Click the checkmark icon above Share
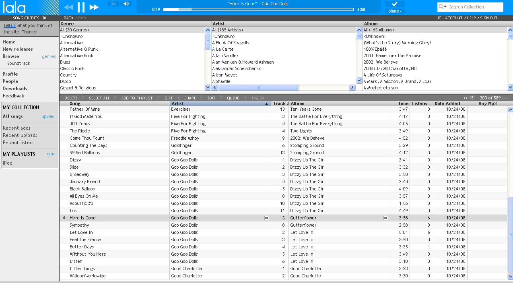The height and width of the screenshot is (283, 513). click(x=395, y=4)
